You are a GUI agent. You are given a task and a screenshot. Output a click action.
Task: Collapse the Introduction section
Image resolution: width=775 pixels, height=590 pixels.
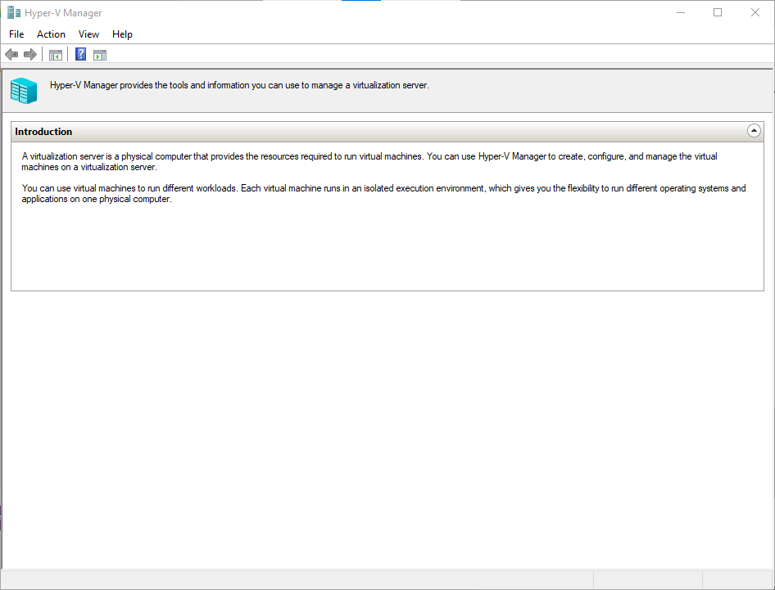click(754, 131)
